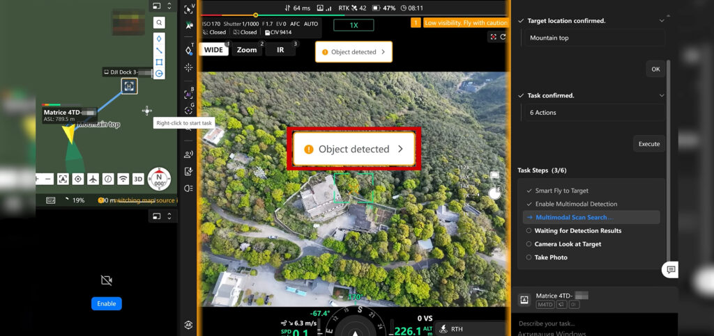Click the selection cursor tool labeled V

pos(188,10)
